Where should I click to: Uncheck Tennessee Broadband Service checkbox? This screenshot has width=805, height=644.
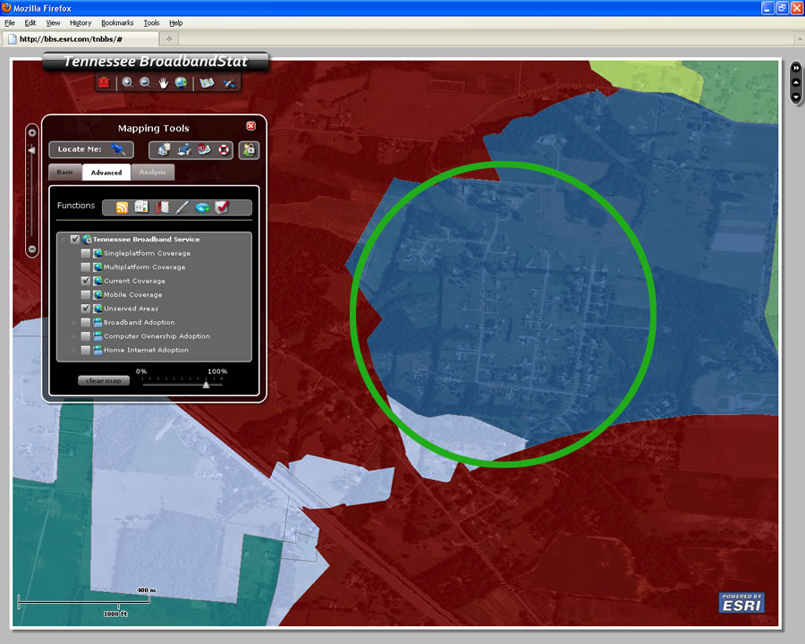coord(75,240)
